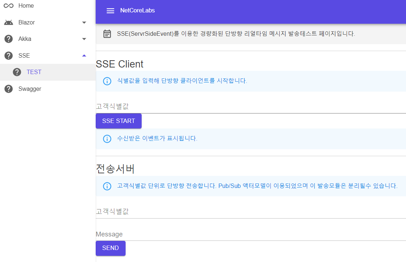The height and width of the screenshot is (262, 406).
Task: Click the infinity Home icon
Action: click(8, 6)
